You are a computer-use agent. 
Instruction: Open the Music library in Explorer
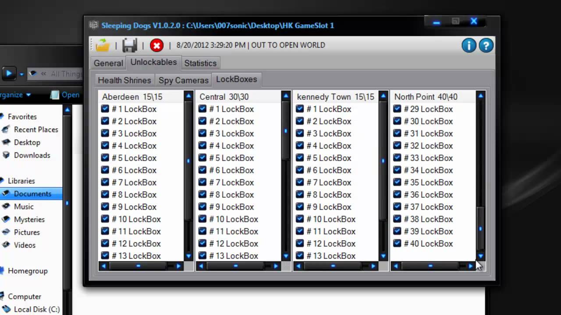tap(24, 206)
